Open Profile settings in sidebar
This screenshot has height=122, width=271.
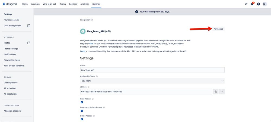pyautogui.click(x=11, y=49)
